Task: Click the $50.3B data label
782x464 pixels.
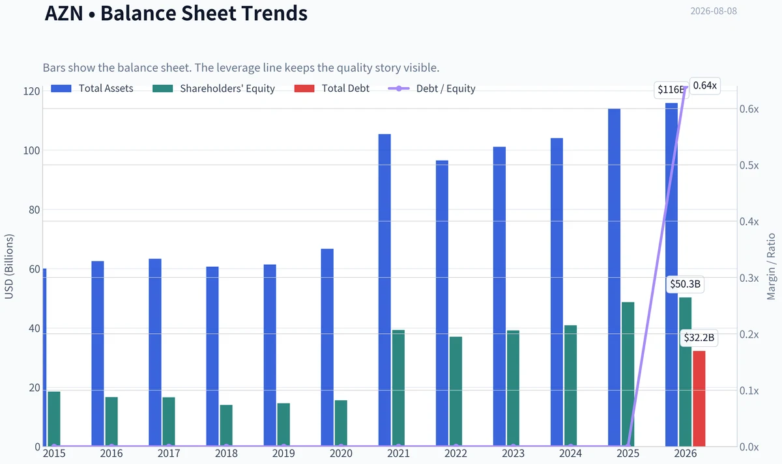Action: [x=687, y=284]
